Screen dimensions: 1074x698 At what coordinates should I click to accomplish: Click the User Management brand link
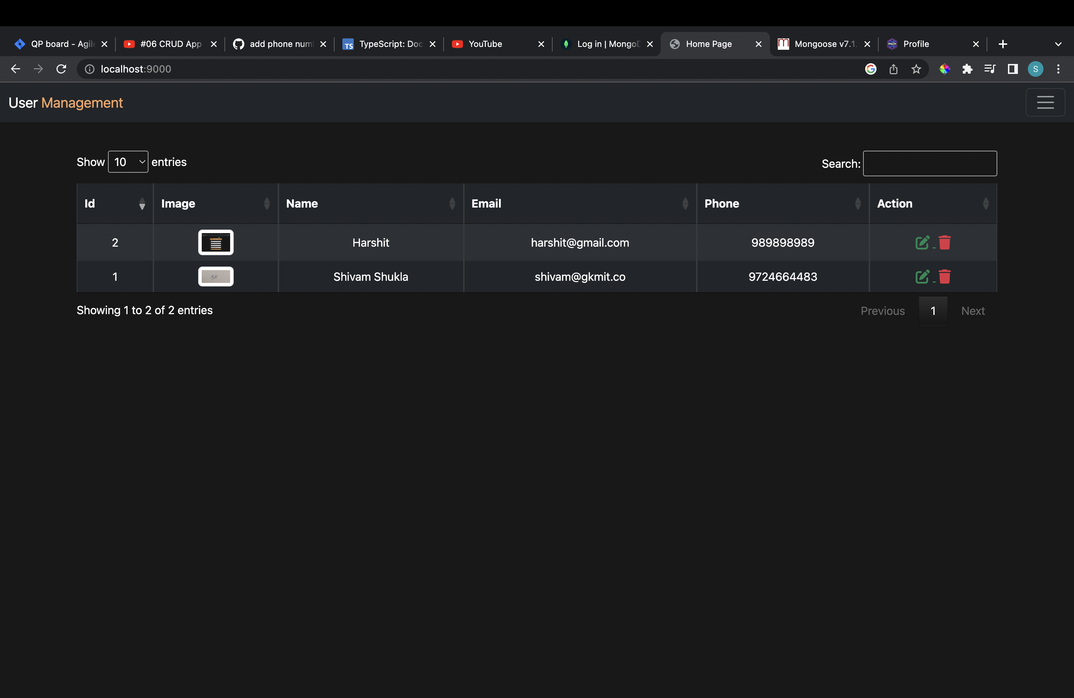click(66, 103)
